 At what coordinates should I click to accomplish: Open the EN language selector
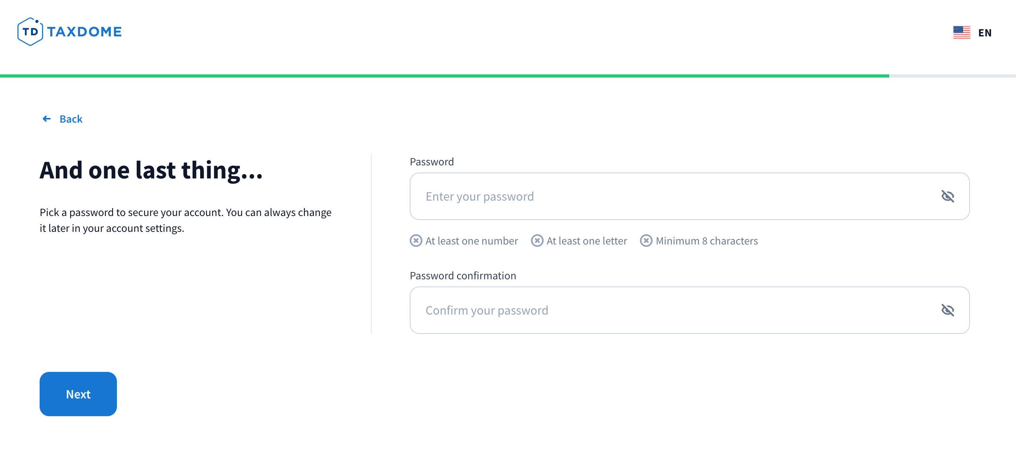click(985, 32)
